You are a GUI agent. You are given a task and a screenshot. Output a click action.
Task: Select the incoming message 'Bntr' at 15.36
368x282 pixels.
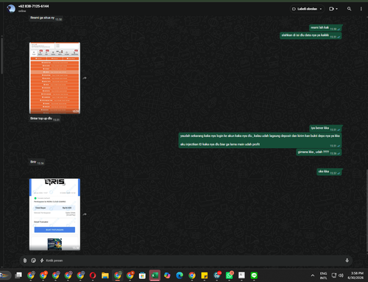coord(37,162)
